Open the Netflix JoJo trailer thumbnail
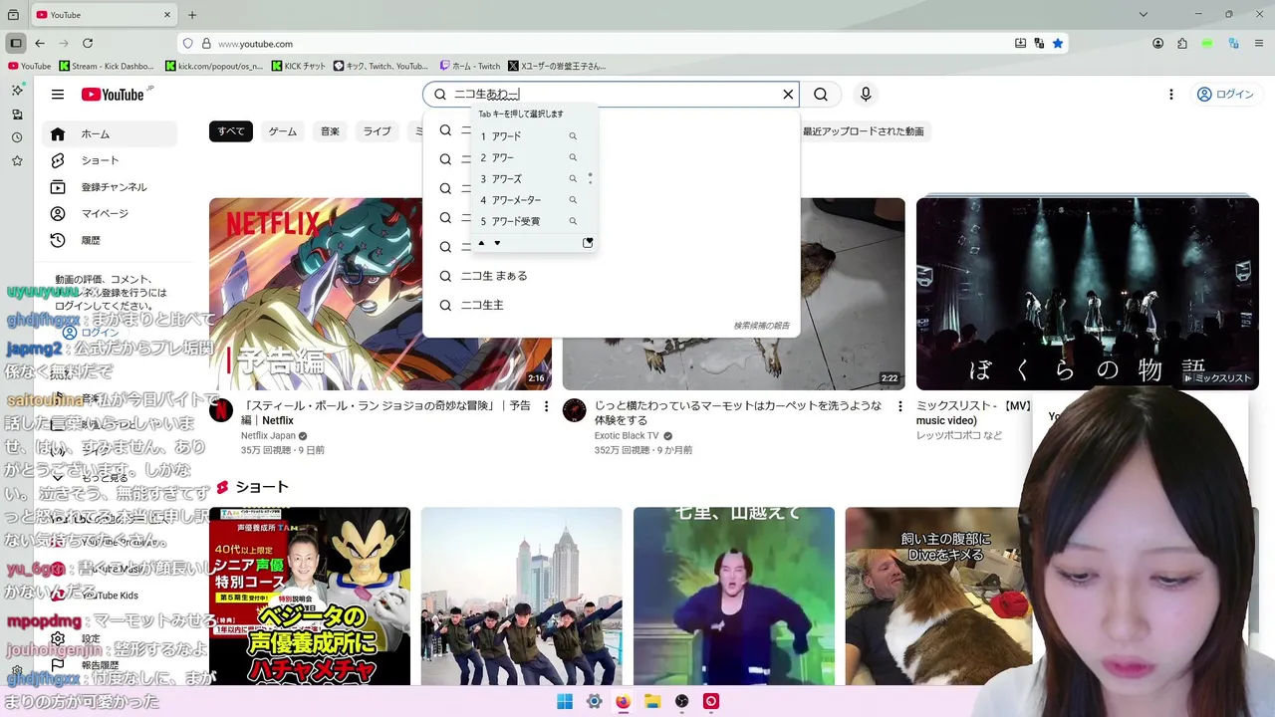This screenshot has height=717, width=1275. (x=381, y=294)
